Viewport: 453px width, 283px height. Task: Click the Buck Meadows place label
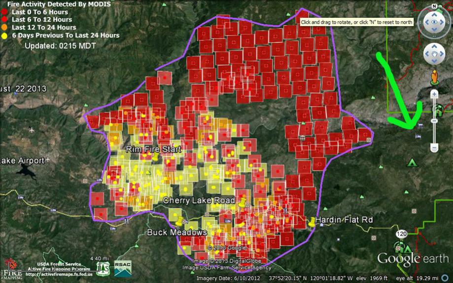[x=169, y=232]
